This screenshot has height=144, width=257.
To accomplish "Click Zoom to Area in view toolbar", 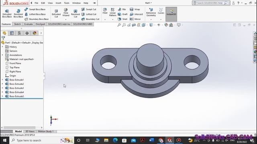I will (124, 25).
